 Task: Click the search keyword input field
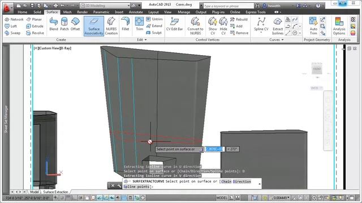229,6
